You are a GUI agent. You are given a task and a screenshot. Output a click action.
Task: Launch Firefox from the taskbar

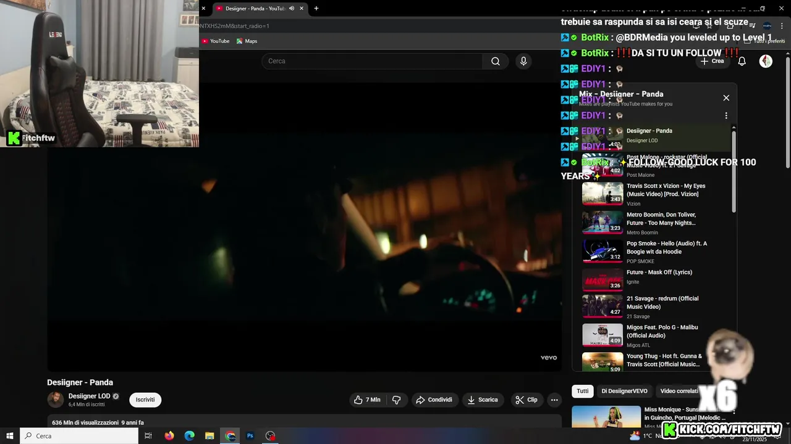click(169, 436)
